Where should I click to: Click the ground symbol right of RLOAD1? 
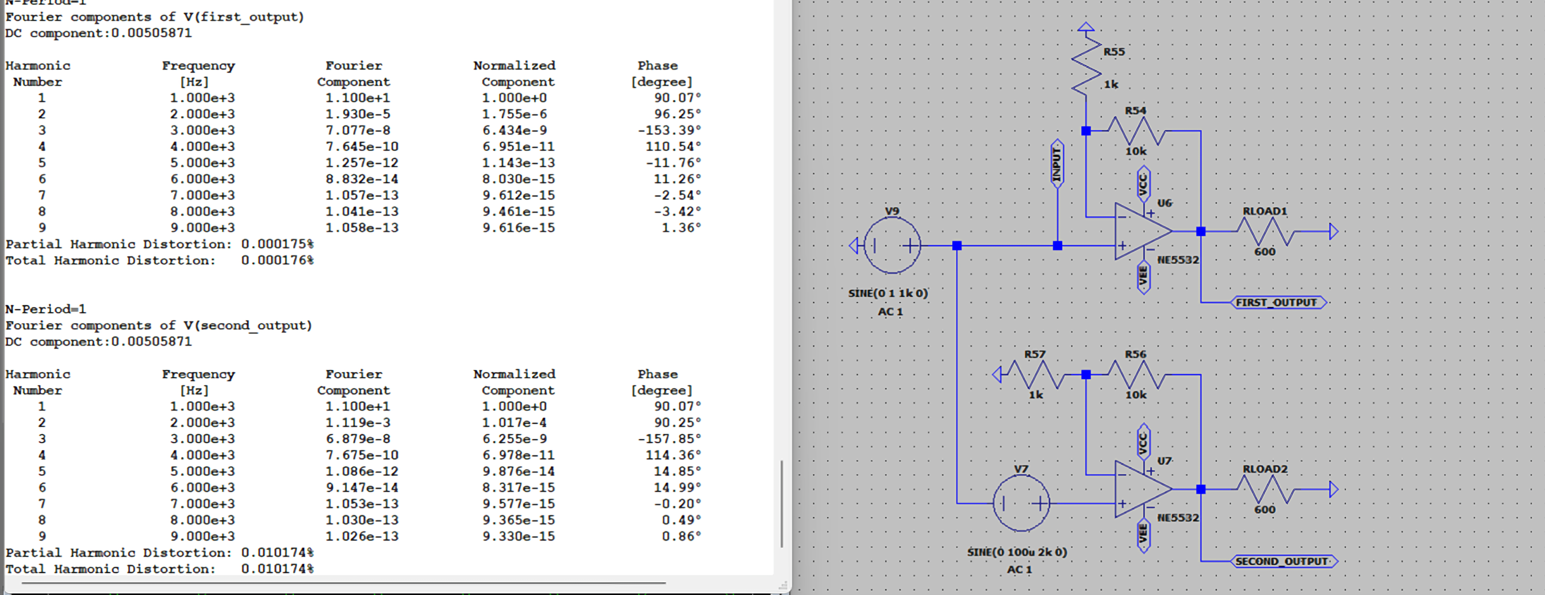(1334, 231)
